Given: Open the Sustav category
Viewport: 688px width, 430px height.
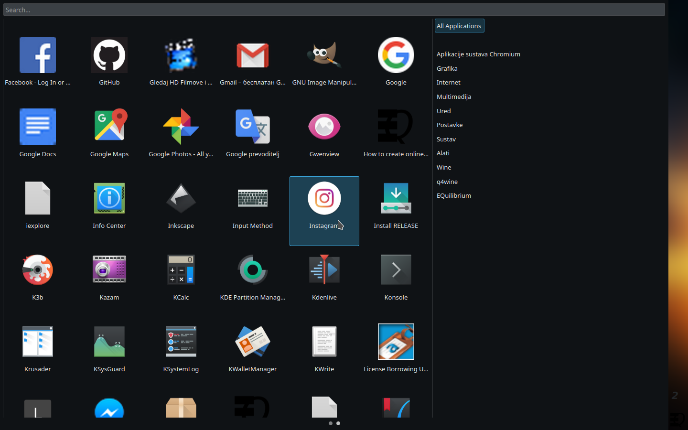Looking at the screenshot, I should pos(446,139).
